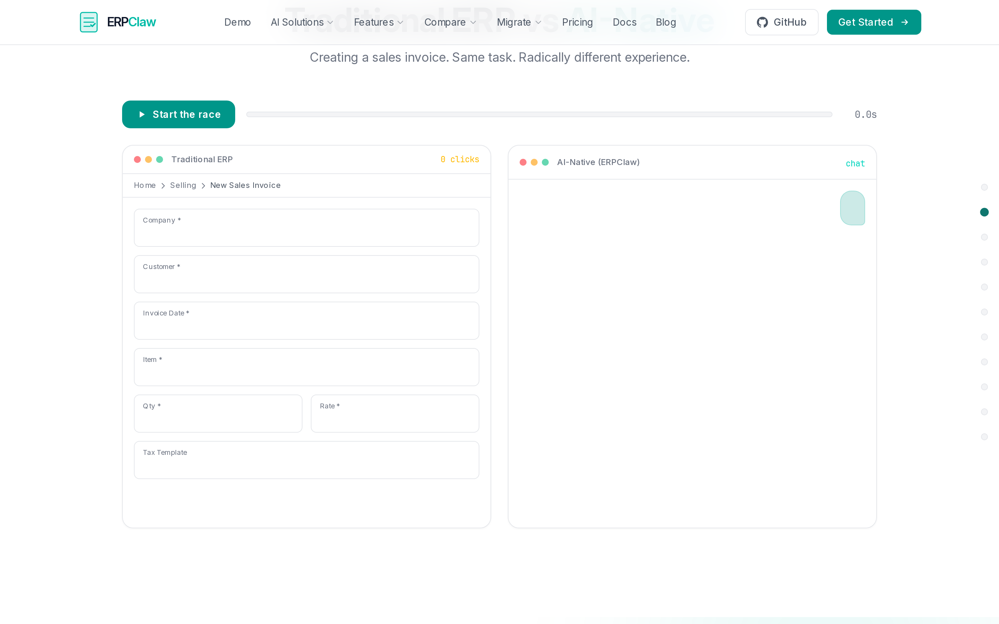Open the Docs menu item
Viewport: 999px width, 624px height.
[x=625, y=22]
